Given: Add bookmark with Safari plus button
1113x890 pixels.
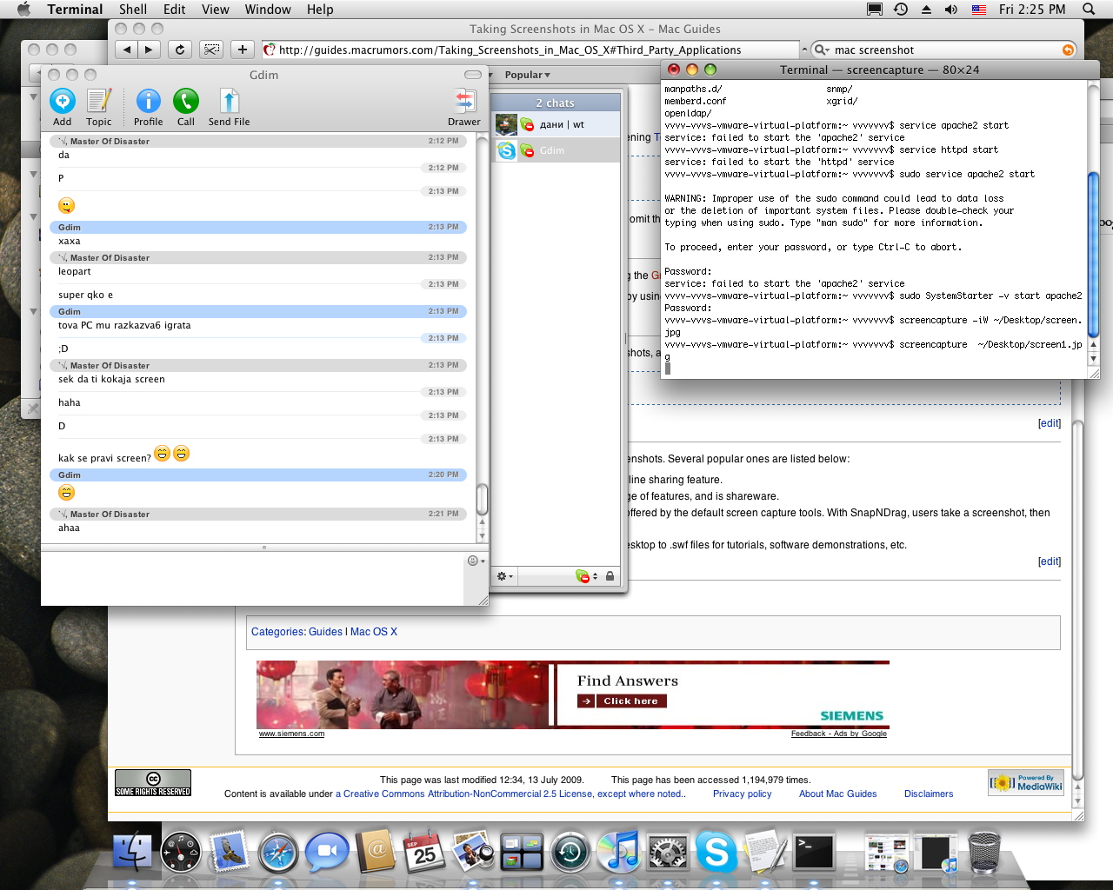Looking at the screenshot, I should (x=243, y=50).
